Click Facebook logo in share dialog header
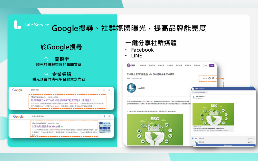 click(x=193, y=89)
